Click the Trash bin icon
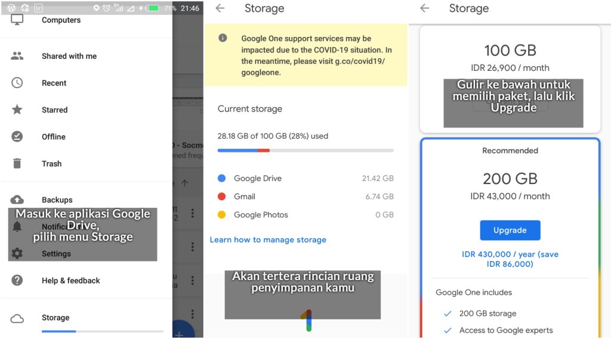The height and width of the screenshot is (339, 611). coord(17,163)
